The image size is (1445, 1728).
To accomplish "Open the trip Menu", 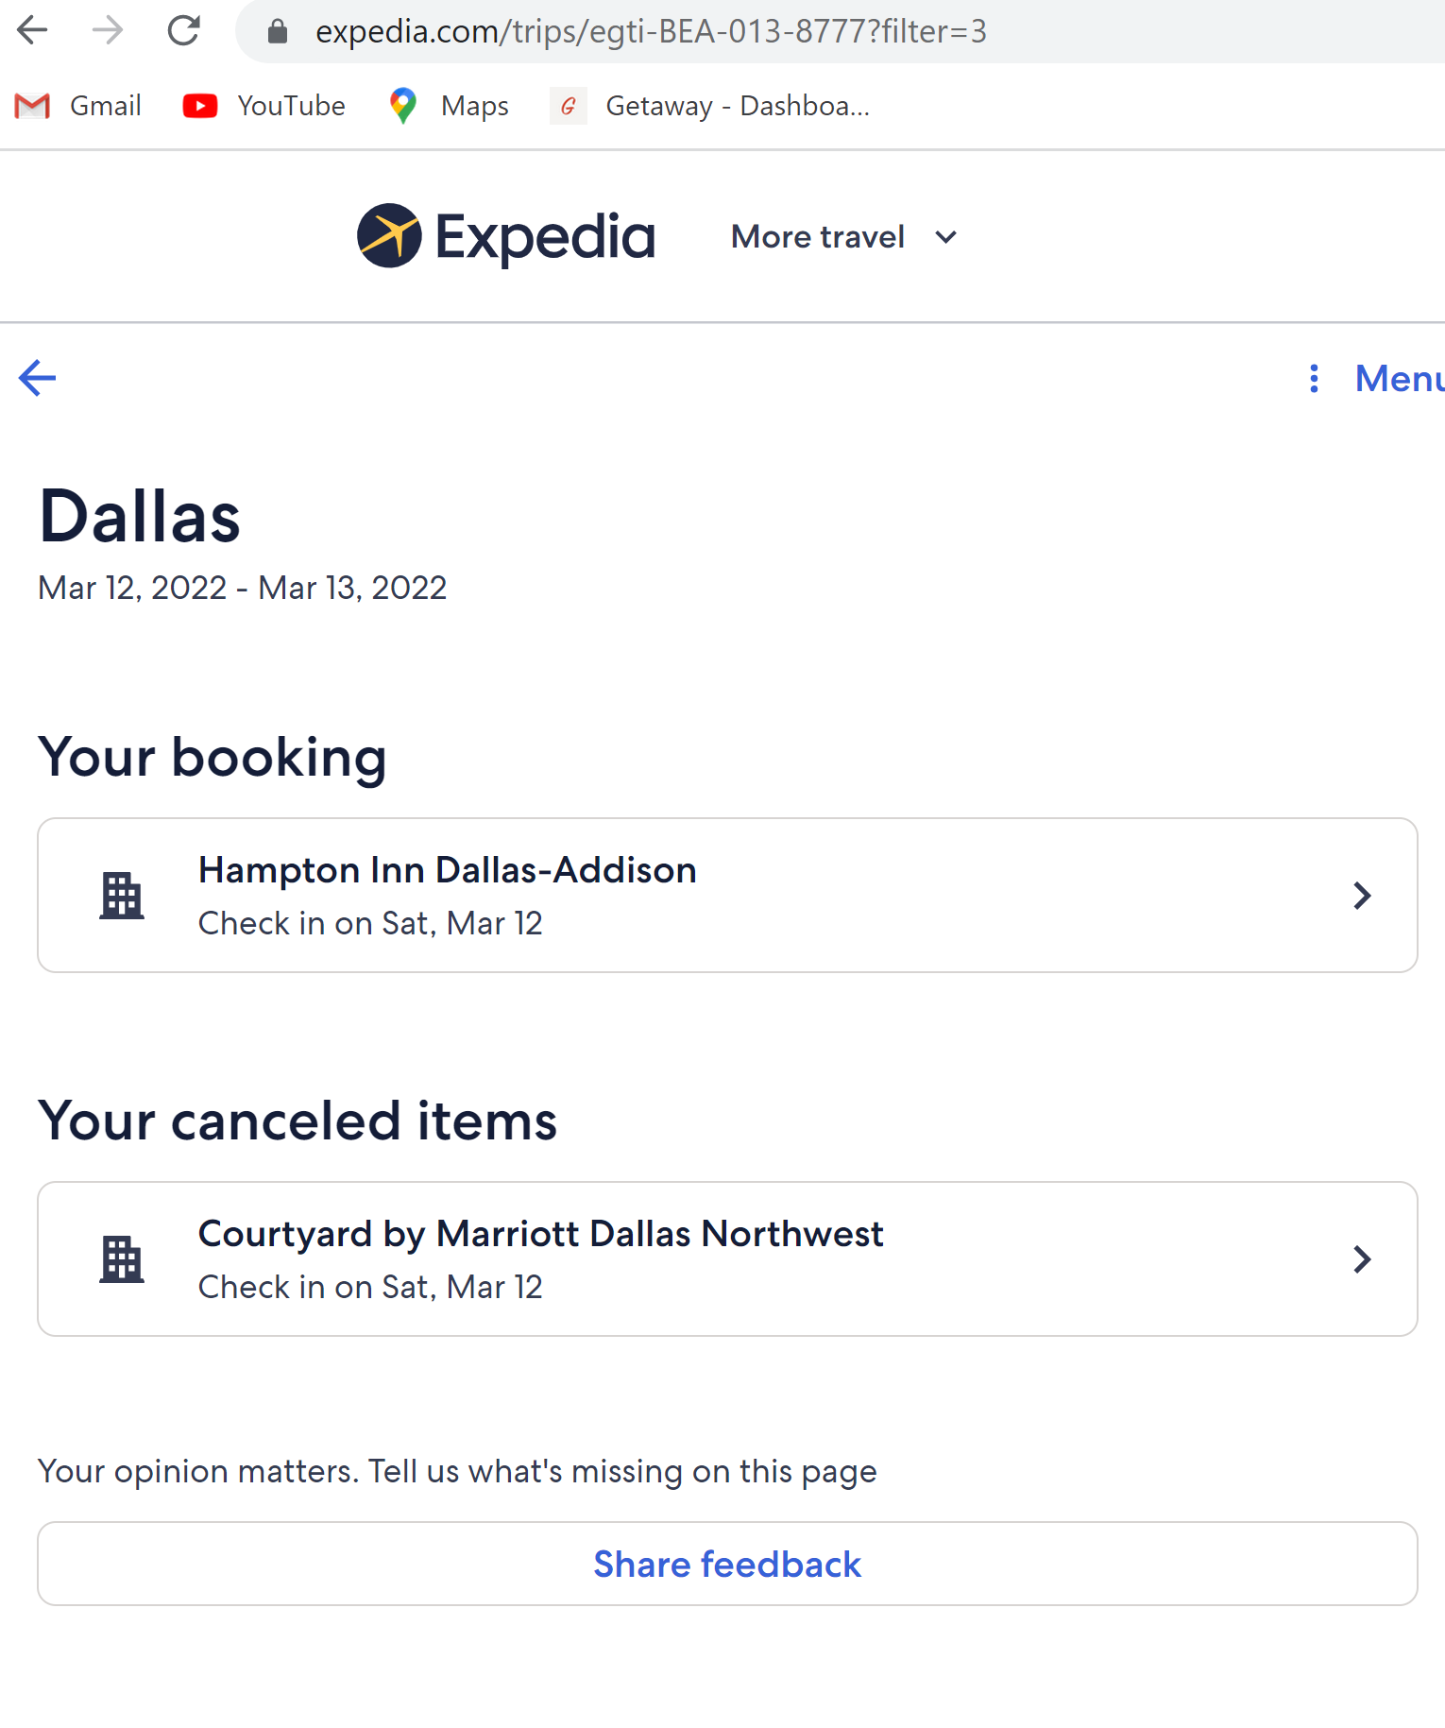I will pyautogui.click(x=1399, y=378).
